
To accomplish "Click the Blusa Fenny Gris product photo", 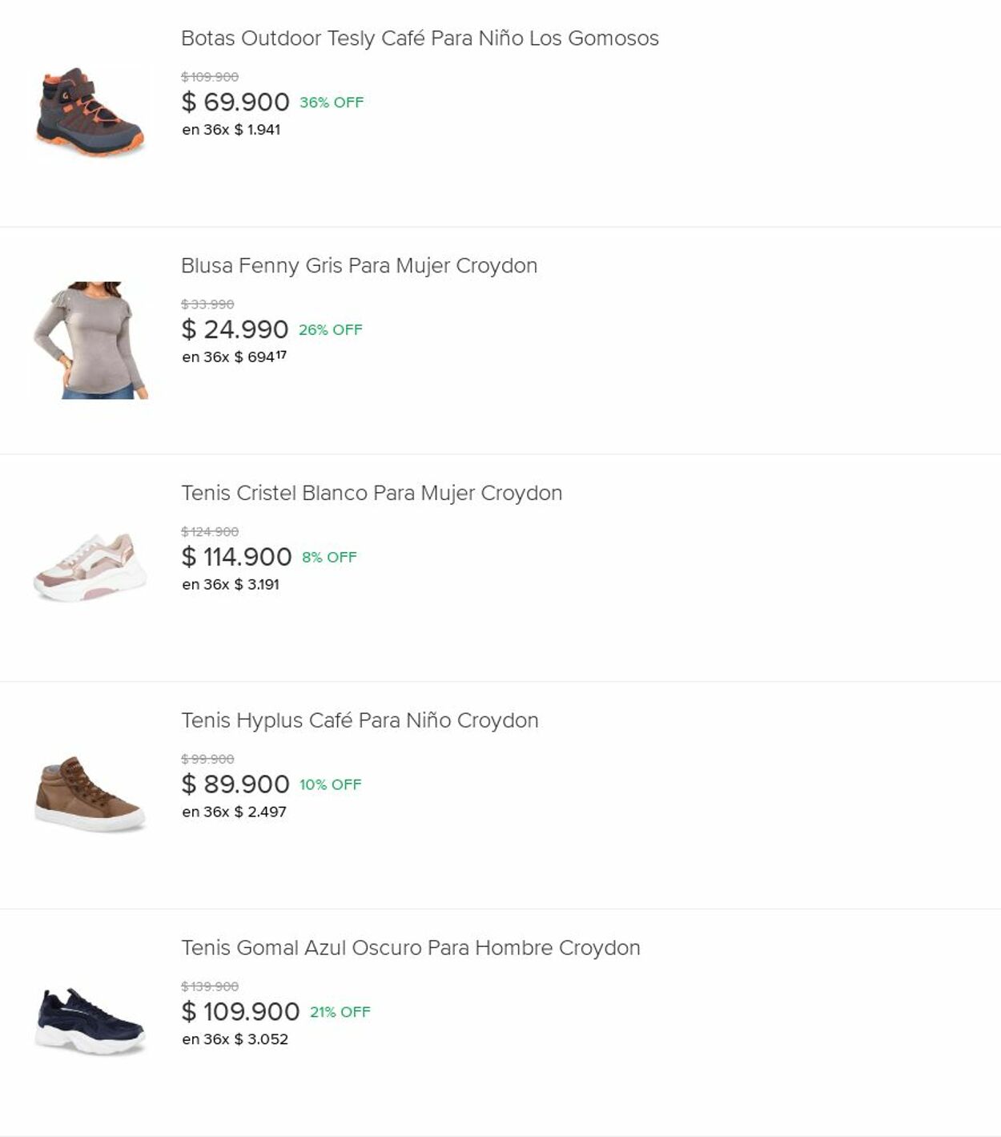I will point(90,340).
